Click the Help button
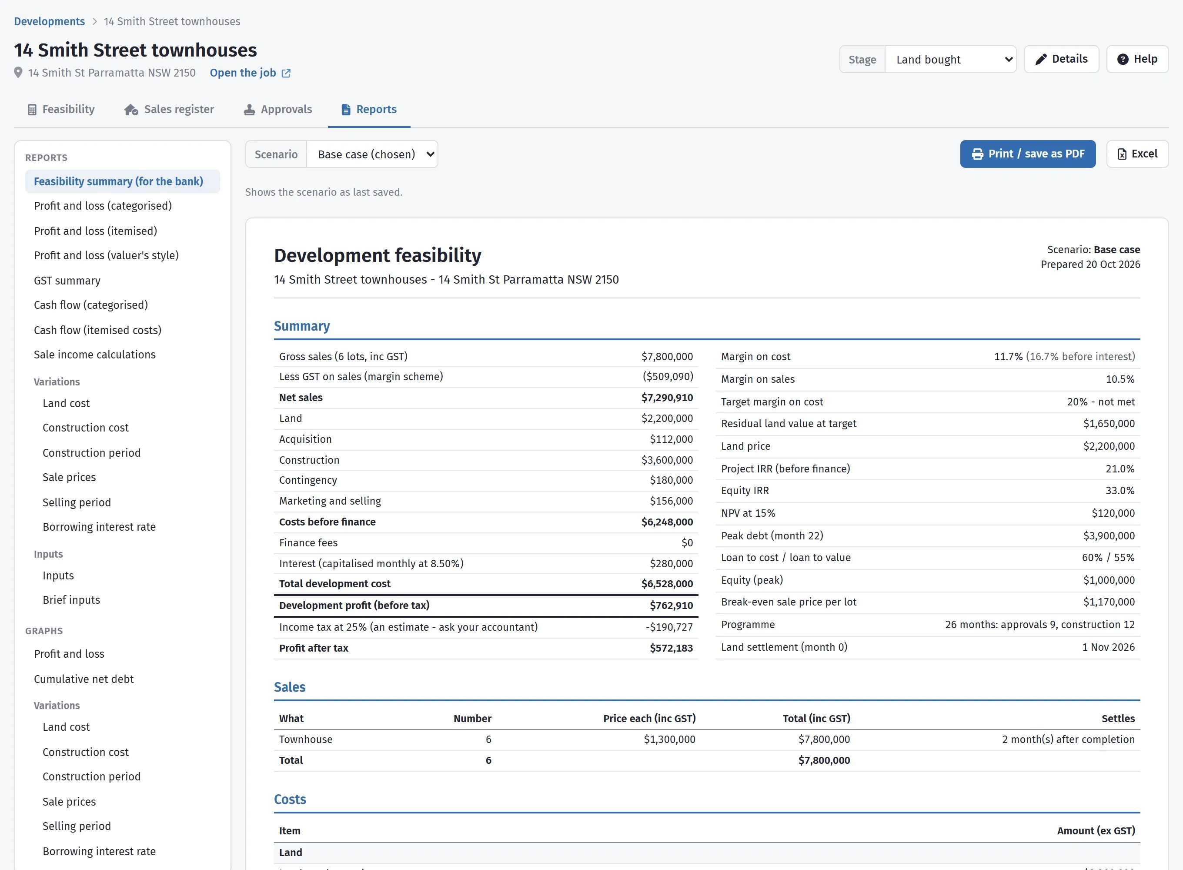This screenshot has height=870, width=1183. coord(1137,59)
